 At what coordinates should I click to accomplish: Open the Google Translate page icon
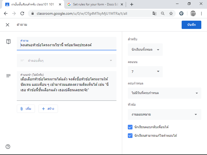pyautogui.click(x=154, y=13)
